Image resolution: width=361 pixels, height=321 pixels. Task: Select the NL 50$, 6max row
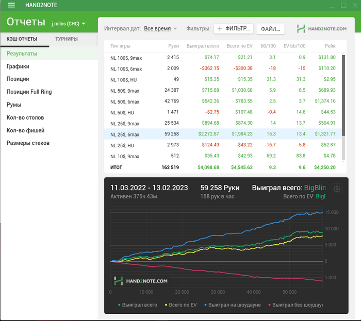[x=223, y=101]
